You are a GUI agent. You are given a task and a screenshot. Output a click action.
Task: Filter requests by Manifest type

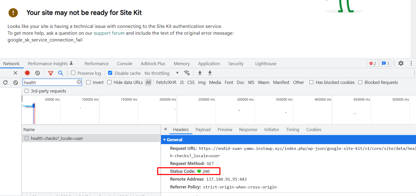(x=281, y=82)
